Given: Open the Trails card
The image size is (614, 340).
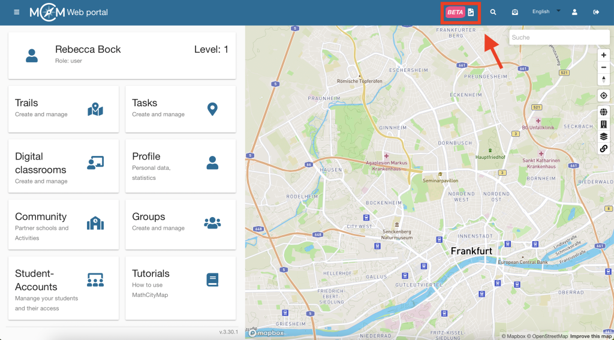Looking at the screenshot, I should [x=64, y=109].
